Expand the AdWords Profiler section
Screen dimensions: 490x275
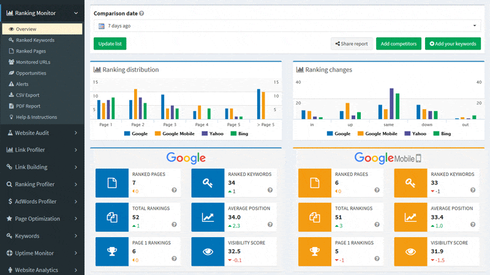click(x=42, y=202)
